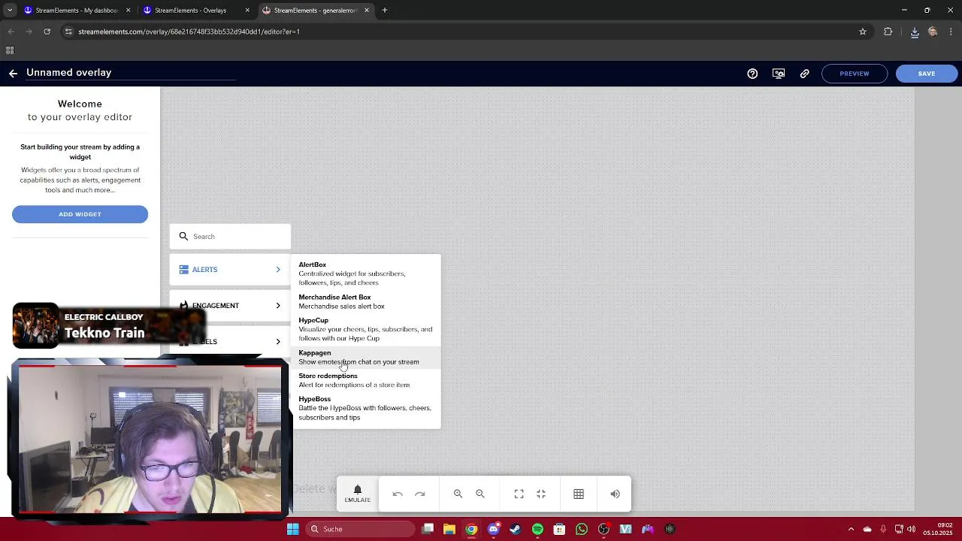The width and height of the screenshot is (962, 541).
Task: Go back using the overlay editor arrow
Action: coord(13,73)
